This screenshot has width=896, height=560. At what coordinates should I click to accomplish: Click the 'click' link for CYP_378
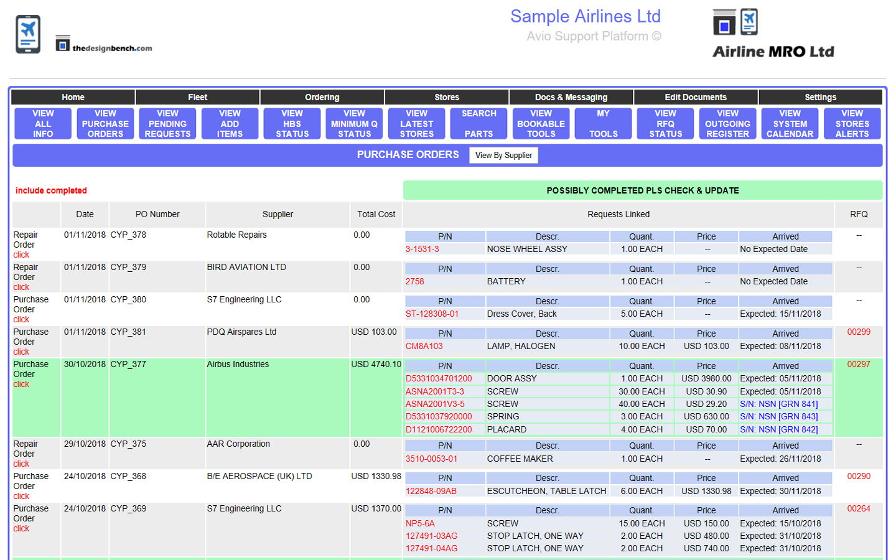(x=21, y=254)
